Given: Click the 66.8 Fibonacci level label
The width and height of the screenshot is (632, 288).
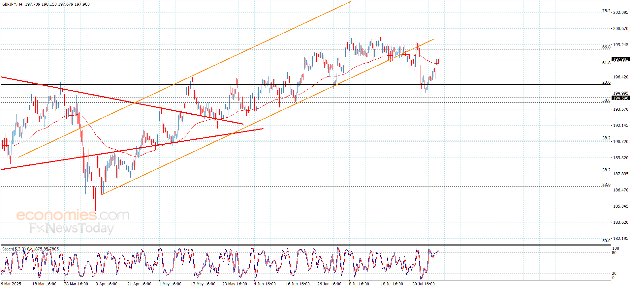Looking at the screenshot, I should (x=606, y=47).
